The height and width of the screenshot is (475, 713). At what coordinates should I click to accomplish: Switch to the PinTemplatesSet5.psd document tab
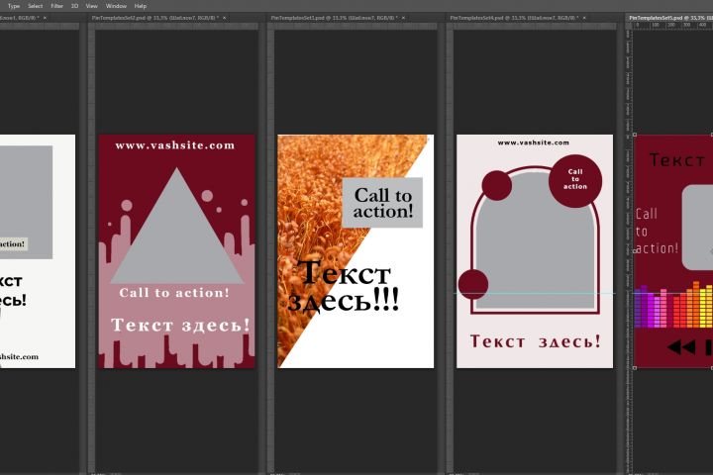[670, 18]
